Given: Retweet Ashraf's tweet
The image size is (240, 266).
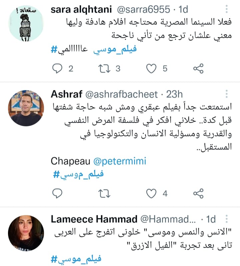Looking at the screenshot, I should [104, 193].
